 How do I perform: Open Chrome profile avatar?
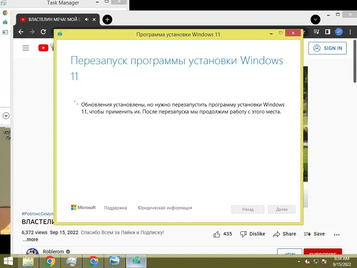(339, 32)
